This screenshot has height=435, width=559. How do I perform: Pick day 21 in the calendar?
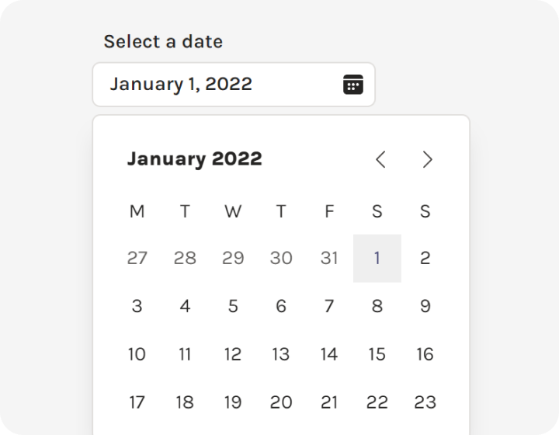329,402
